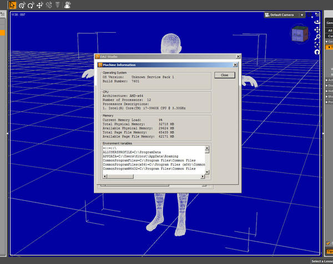Click the left pane collapse handle arrow
This screenshot has width=333, height=264.
click(x=7, y=134)
